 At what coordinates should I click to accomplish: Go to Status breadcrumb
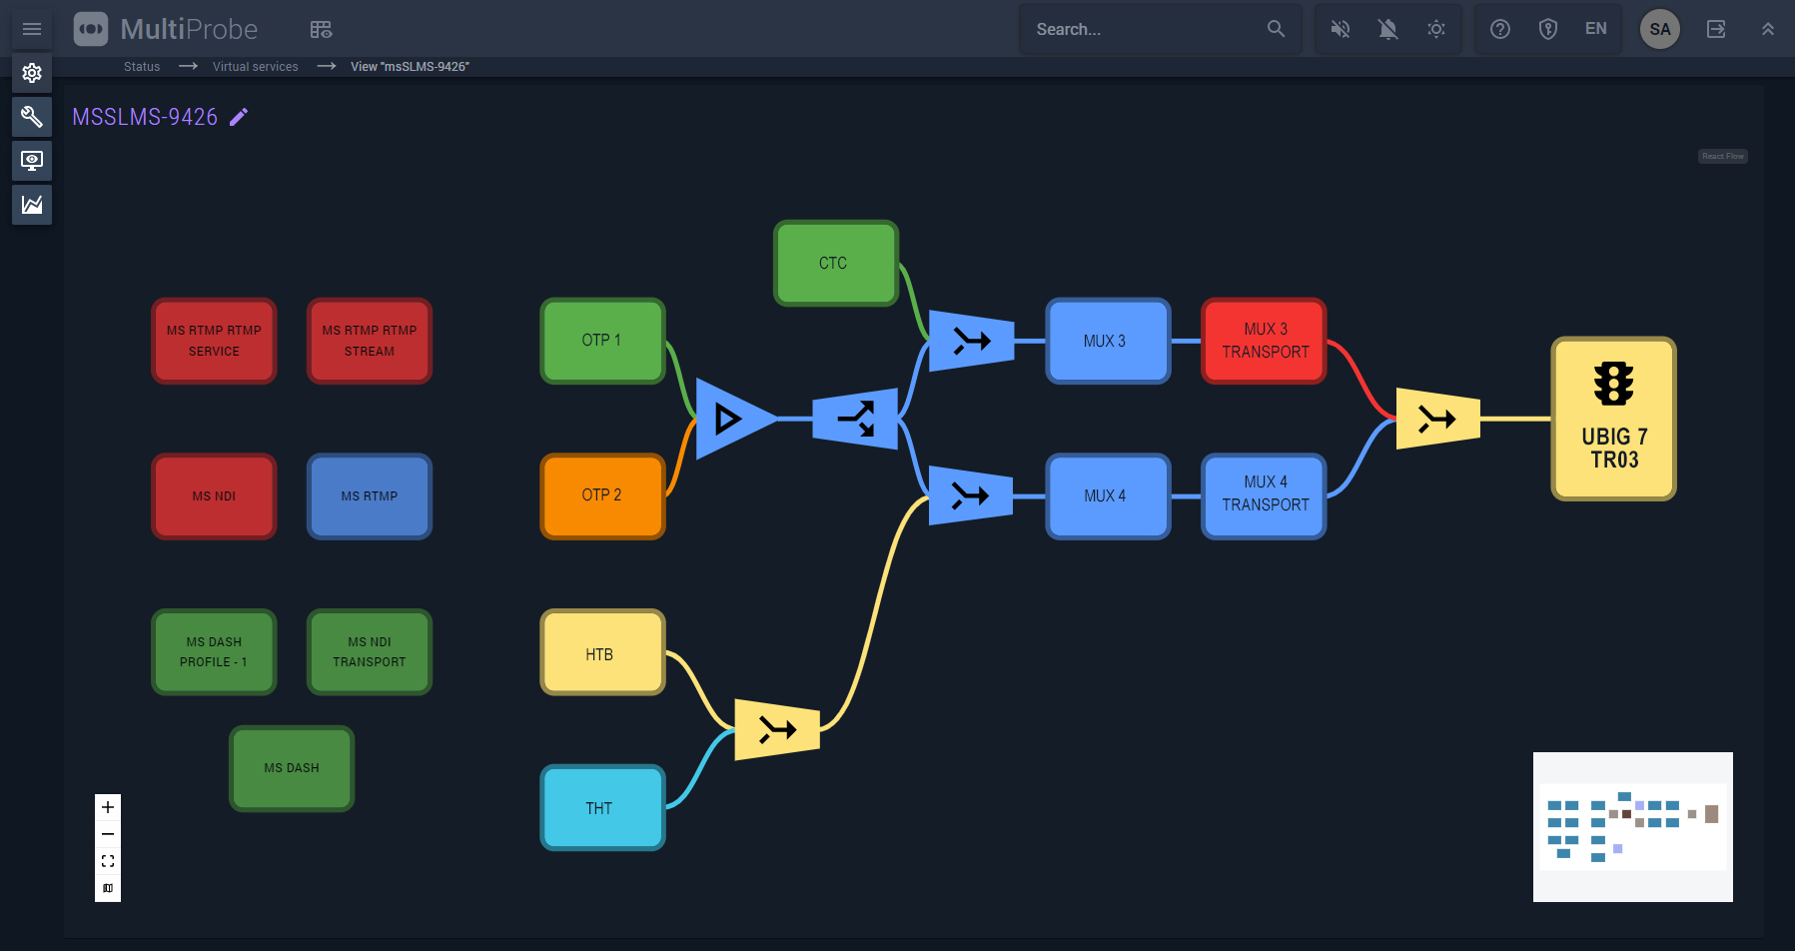coord(142,67)
